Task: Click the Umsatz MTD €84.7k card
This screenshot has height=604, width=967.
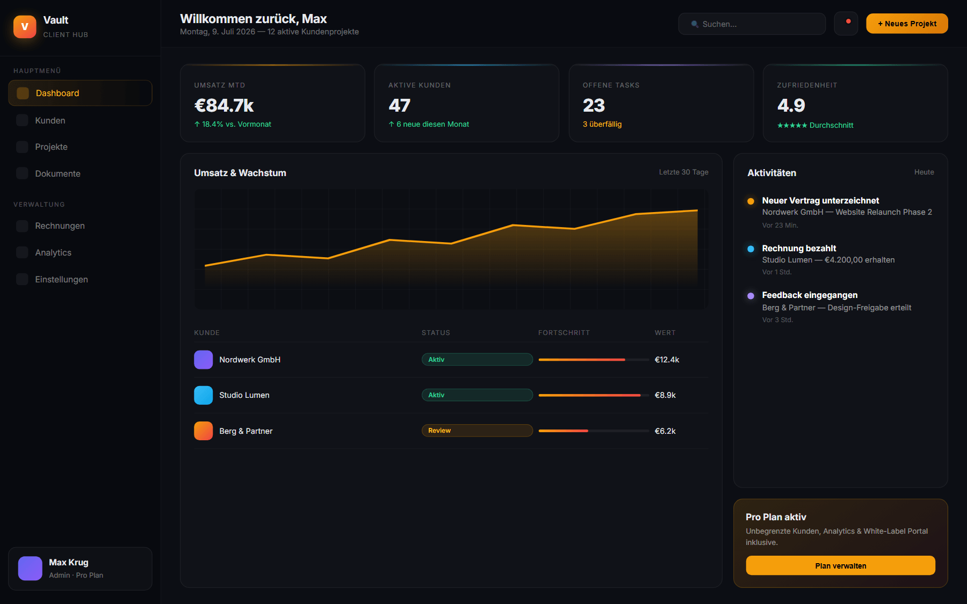Action: [272, 103]
